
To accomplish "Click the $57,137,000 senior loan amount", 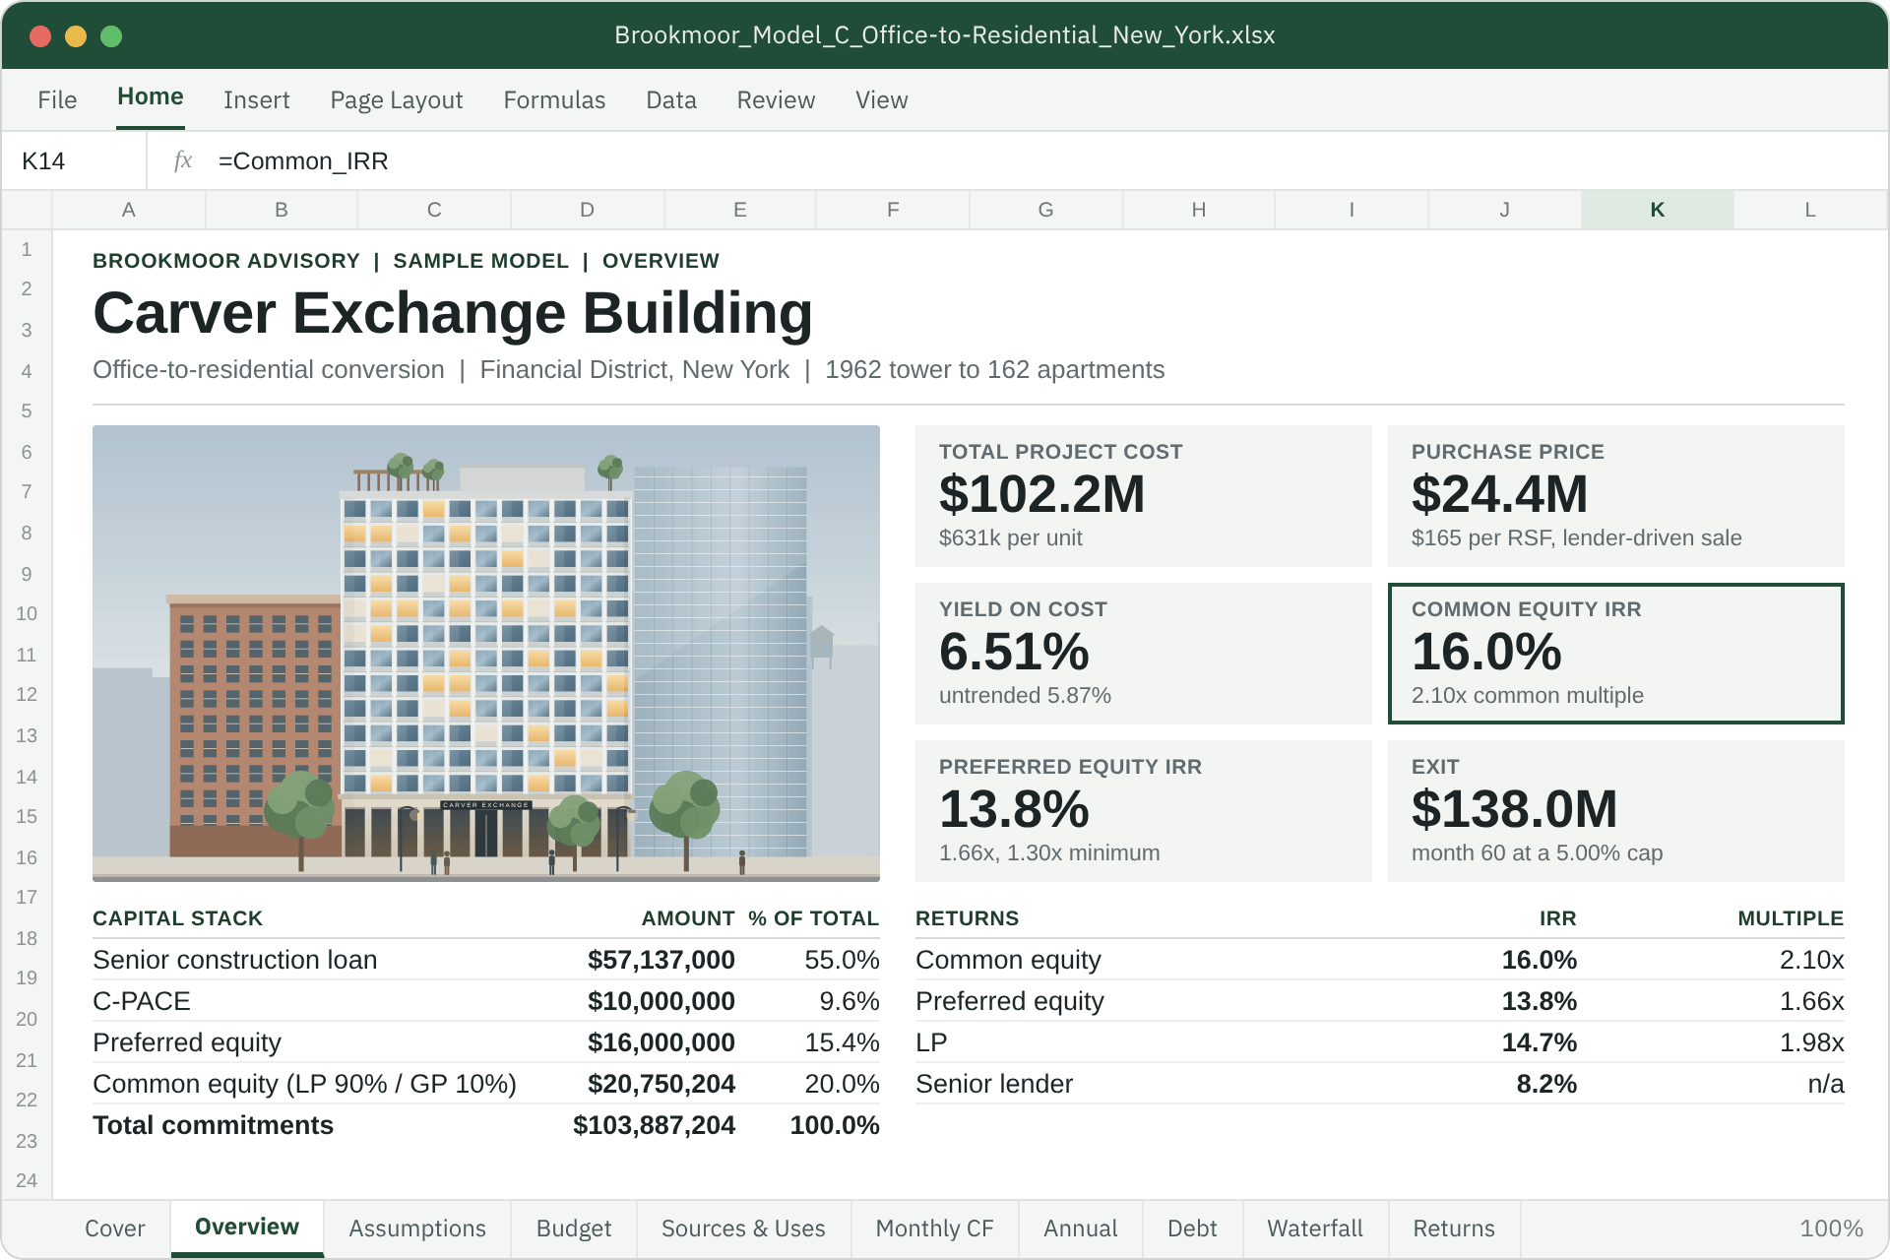I will click(661, 960).
